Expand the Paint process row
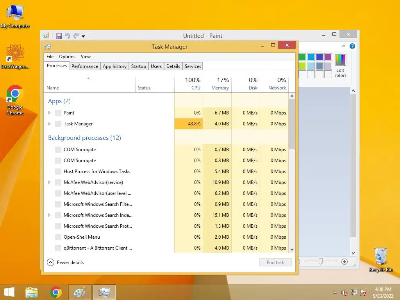Viewport: 400px width, 300px height. (x=50, y=113)
